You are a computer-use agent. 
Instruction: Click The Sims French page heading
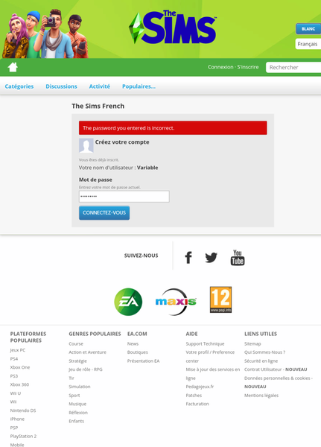click(x=98, y=106)
